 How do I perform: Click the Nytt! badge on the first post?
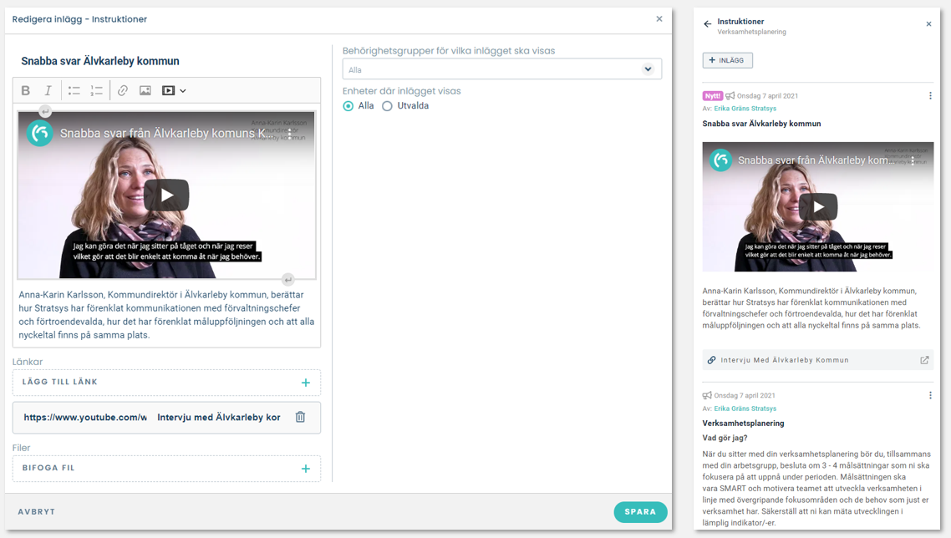tap(713, 96)
